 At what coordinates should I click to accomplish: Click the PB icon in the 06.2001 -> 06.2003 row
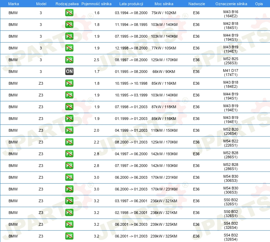click(x=69, y=224)
